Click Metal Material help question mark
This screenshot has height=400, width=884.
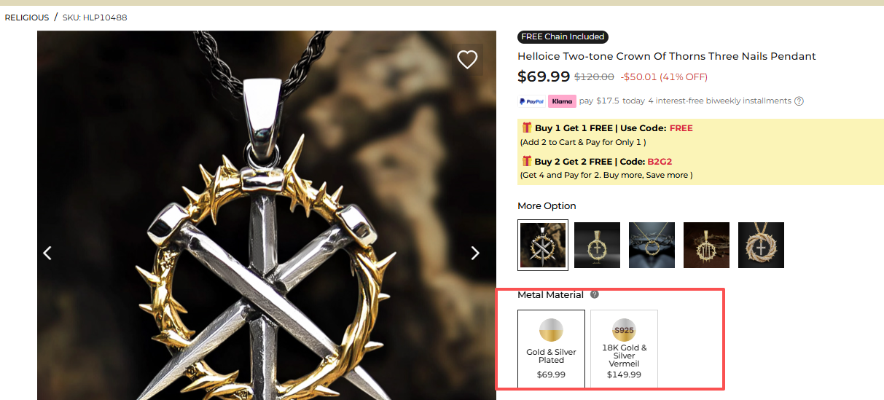pos(595,295)
